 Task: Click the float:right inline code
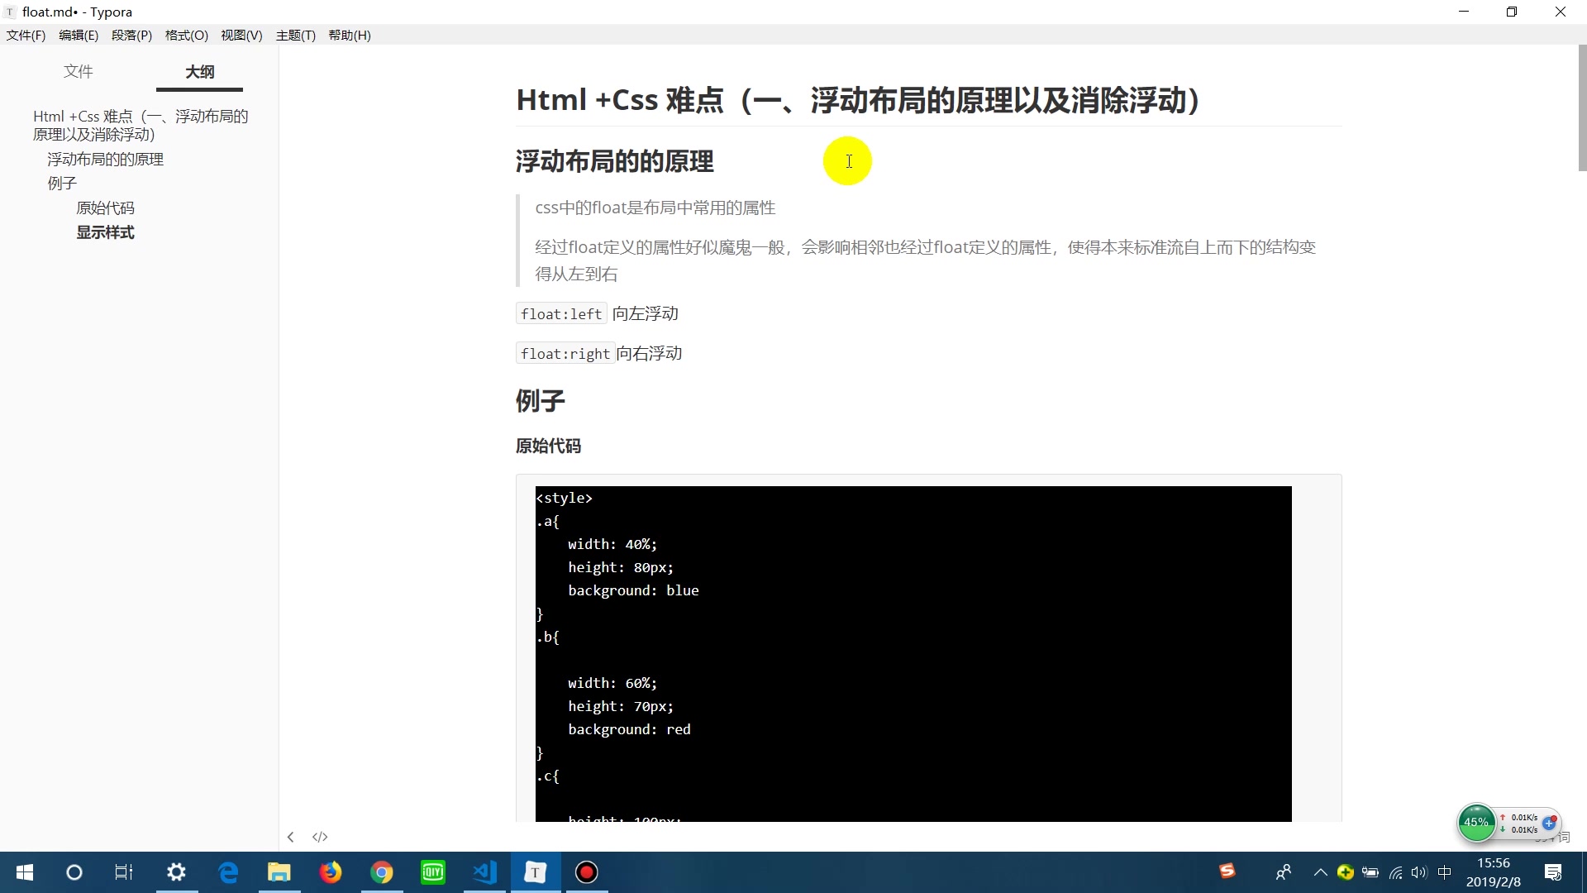pos(565,354)
